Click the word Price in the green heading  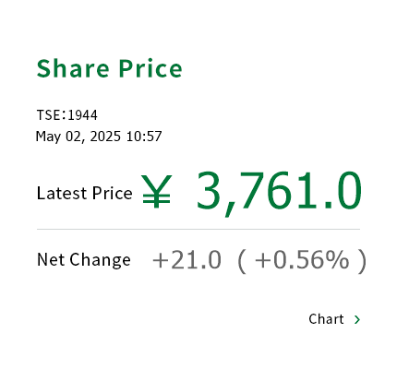click(150, 68)
